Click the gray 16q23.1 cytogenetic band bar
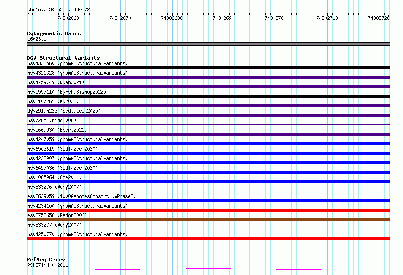The image size is (403, 275). point(208,44)
